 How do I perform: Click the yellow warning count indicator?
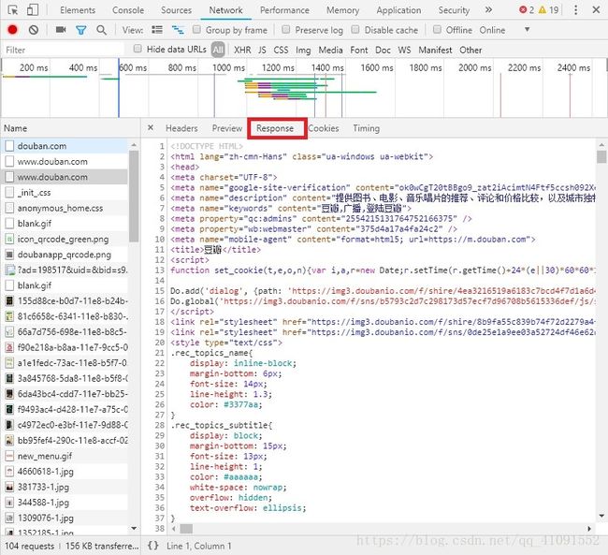(549, 10)
